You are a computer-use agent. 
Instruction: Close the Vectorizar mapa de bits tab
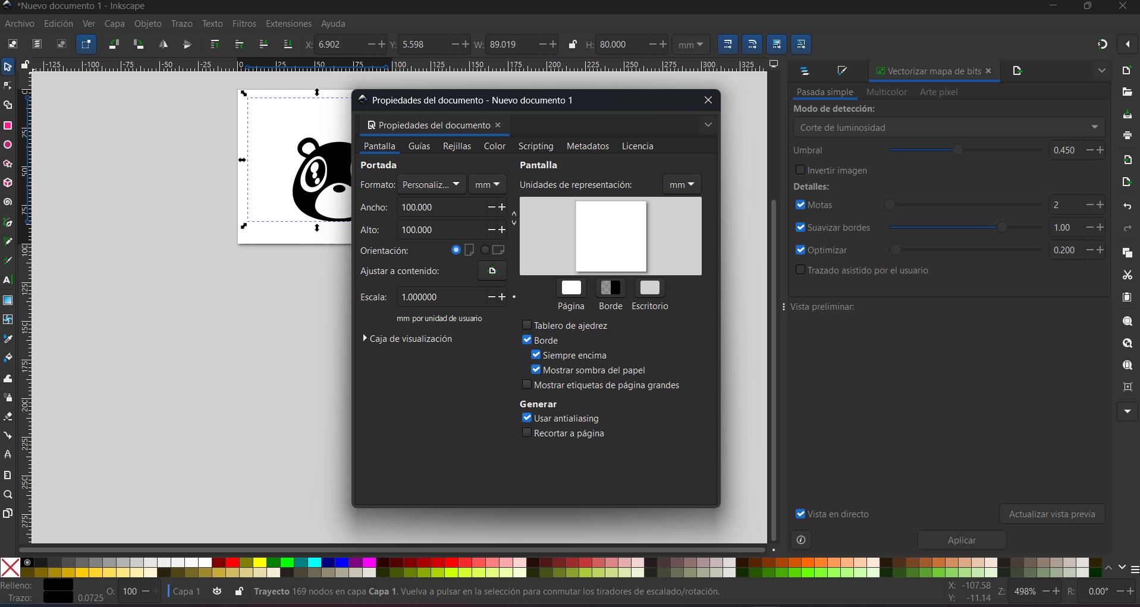(x=988, y=71)
